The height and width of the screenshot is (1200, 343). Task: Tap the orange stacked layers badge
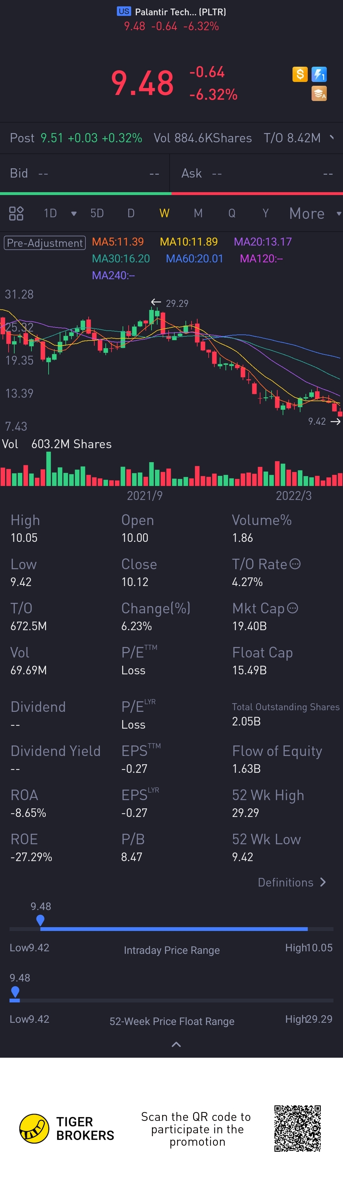coord(319,94)
